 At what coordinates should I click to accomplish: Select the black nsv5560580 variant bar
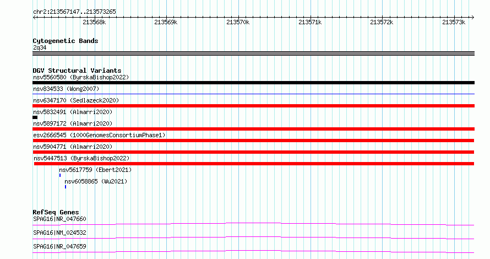[253, 83]
